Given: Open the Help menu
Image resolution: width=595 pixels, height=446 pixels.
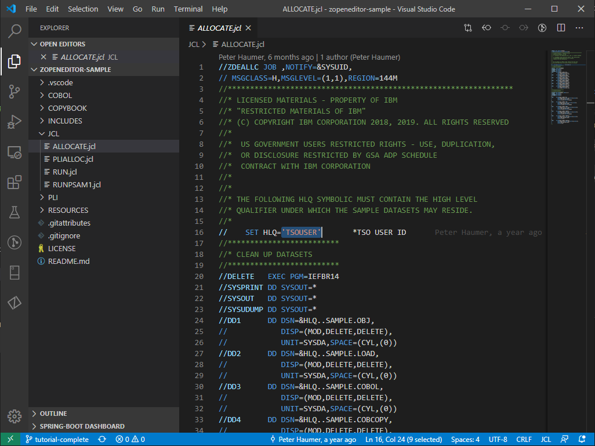Looking at the screenshot, I should pos(220,9).
